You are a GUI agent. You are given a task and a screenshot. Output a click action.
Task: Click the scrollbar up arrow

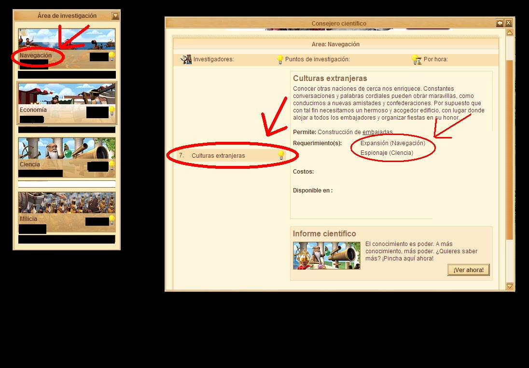509,33
